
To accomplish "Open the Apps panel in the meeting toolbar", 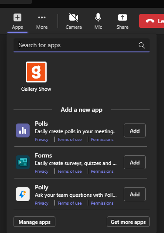I will click(17, 21).
